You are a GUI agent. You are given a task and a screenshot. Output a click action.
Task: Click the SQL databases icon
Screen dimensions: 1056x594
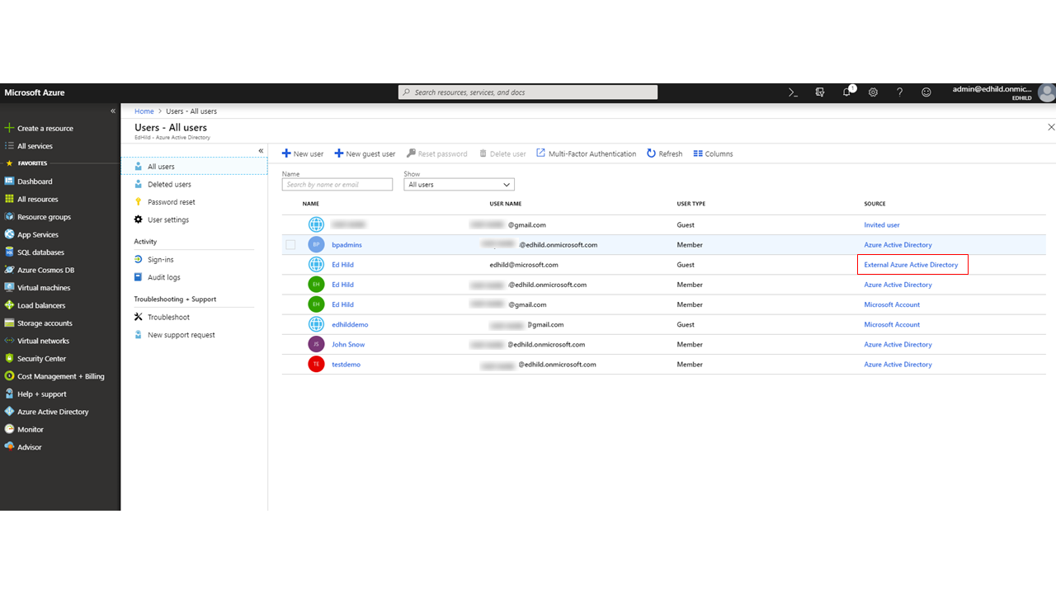10,252
